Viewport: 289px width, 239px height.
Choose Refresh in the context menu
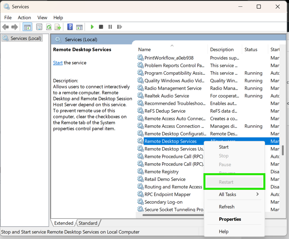234,207
